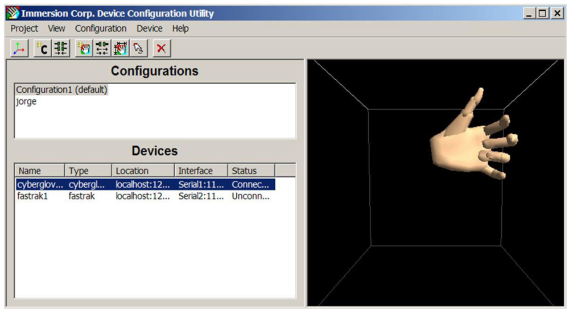The width and height of the screenshot is (569, 314).
Task: Select the fastrak1 device name
Action: coord(32,196)
